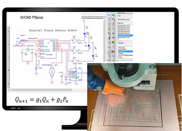Select the arrow pointer selection tool
Screen dimensions: 182x131
(x=109, y=15)
